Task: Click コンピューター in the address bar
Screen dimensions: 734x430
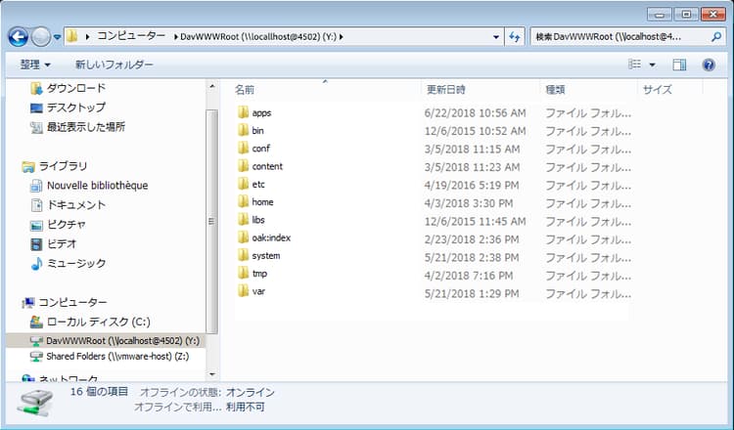Action: (x=131, y=36)
